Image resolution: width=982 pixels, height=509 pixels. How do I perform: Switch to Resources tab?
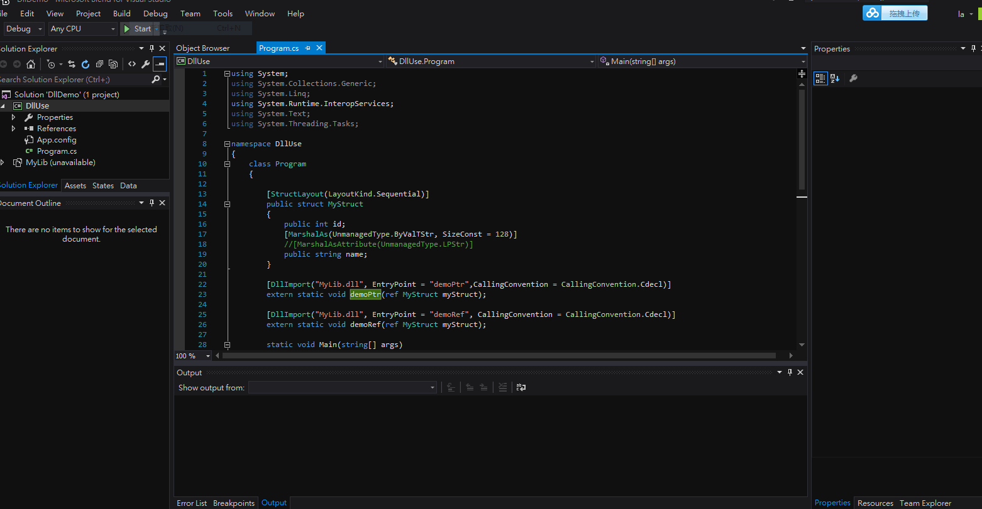pos(875,503)
